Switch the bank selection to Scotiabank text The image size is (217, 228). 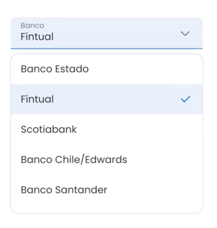pyautogui.click(x=49, y=129)
